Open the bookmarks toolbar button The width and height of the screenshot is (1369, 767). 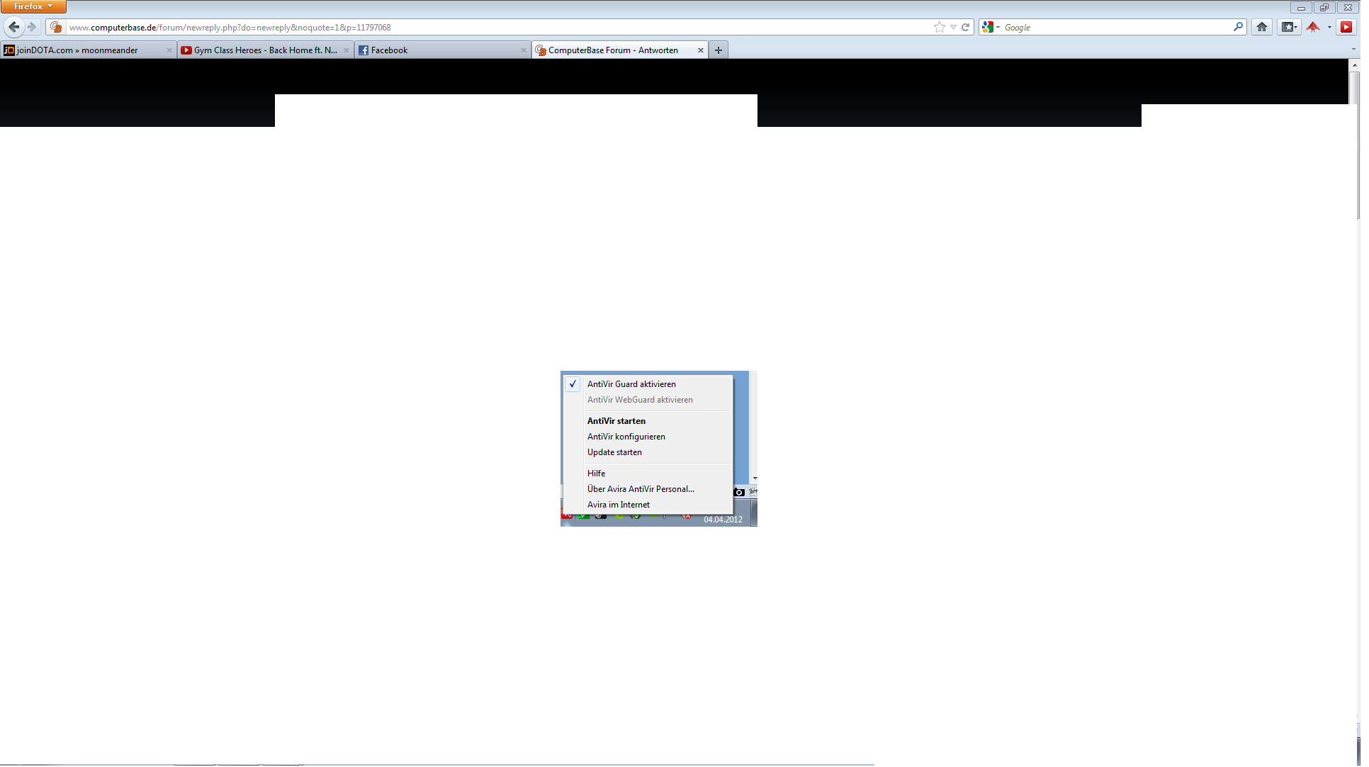click(x=1289, y=27)
